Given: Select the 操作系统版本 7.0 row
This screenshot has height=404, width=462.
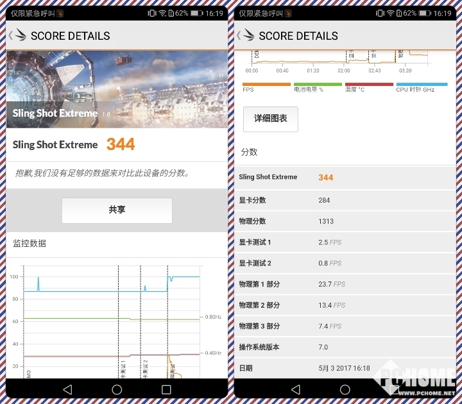Looking at the screenshot, I should [x=345, y=347].
